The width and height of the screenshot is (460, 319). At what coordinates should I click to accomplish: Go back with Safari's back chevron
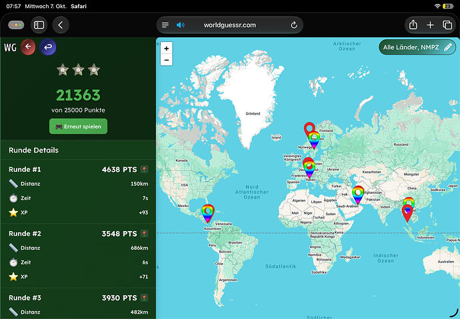tap(61, 25)
